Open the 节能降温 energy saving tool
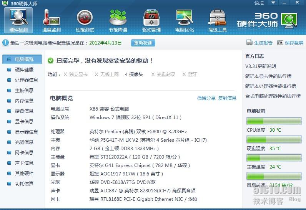Viewport: 306px width, 210px height. 118,20
